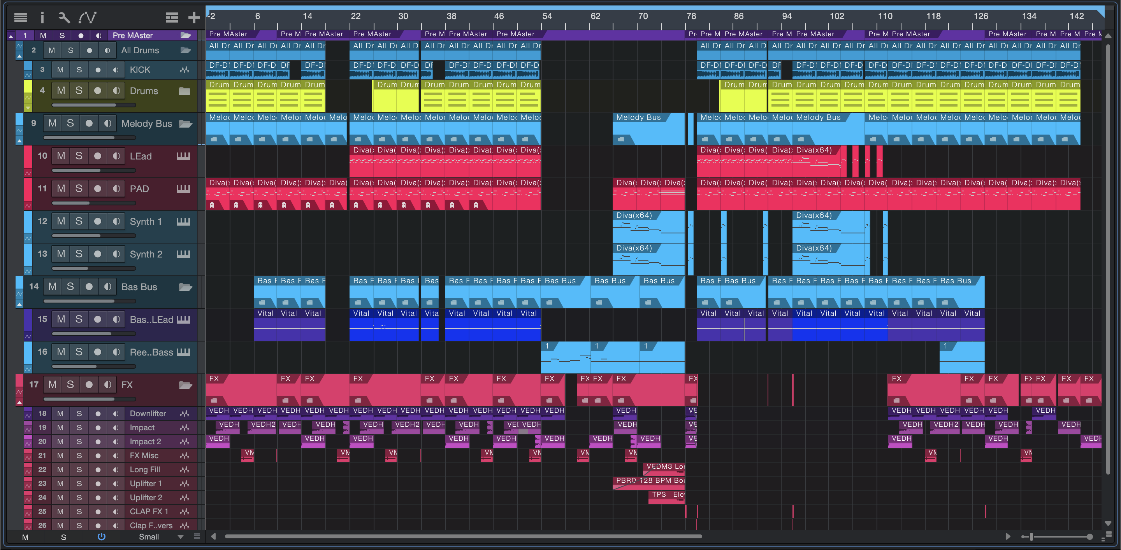Mute the Melody Bus track
This screenshot has width=1121, height=550.
coord(52,123)
